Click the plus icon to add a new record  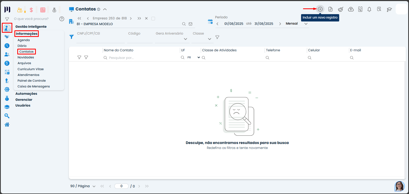[x=320, y=9]
